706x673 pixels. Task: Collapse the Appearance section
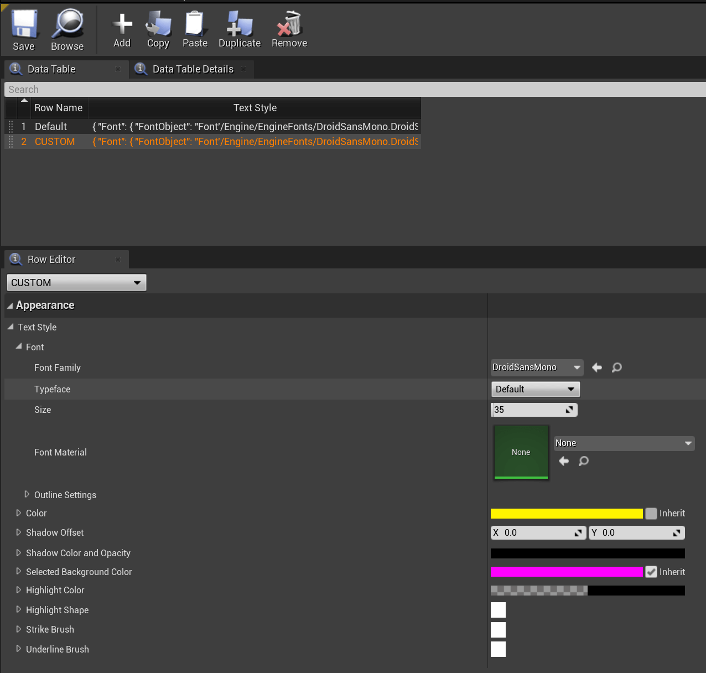pyautogui.click(x=10, y=306)
